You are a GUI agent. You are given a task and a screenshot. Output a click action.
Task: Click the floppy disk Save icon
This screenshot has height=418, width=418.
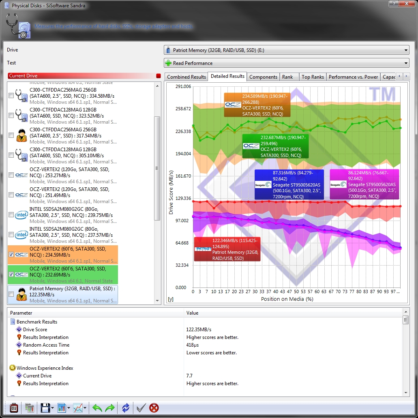point(45,407)
